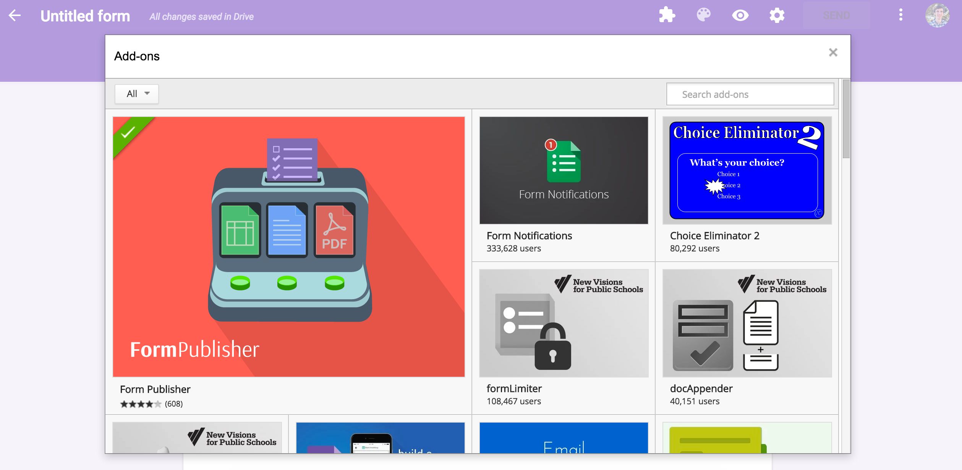The height and width of the screenshot is (470, 962).
Task: Click the user account avatar
Action: coord(937,15)
